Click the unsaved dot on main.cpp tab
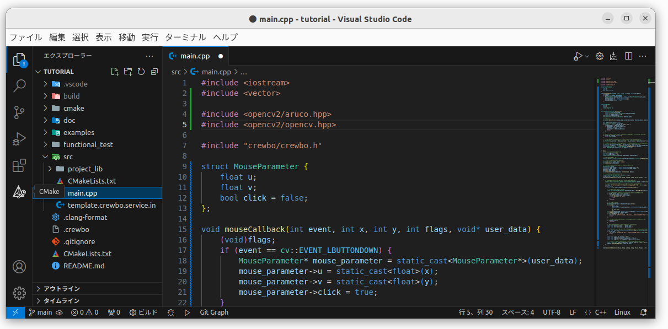 pyautogui.click(x=221, y=56)
